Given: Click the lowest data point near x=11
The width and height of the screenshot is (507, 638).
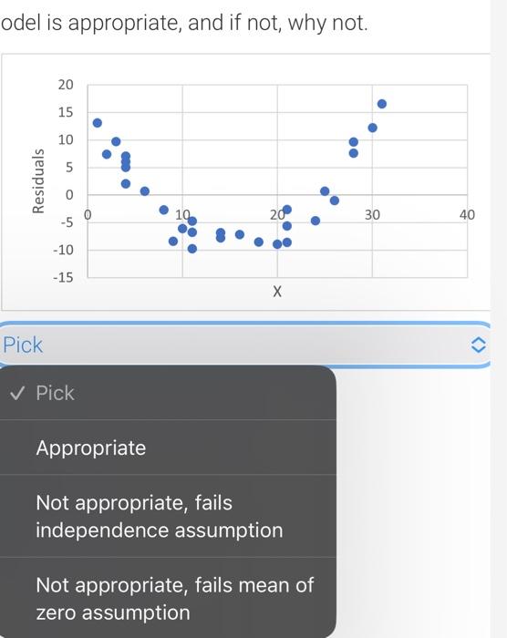Looking at the screenshot, I should coord(192,249).
